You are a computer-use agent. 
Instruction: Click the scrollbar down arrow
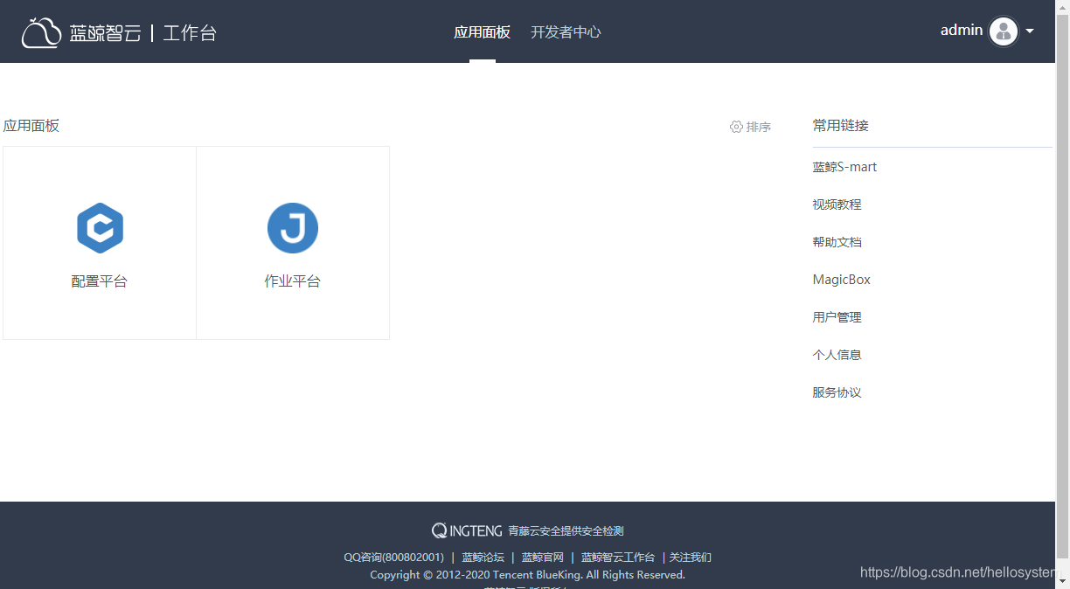pyautogui.click(x=1063, y=581)
